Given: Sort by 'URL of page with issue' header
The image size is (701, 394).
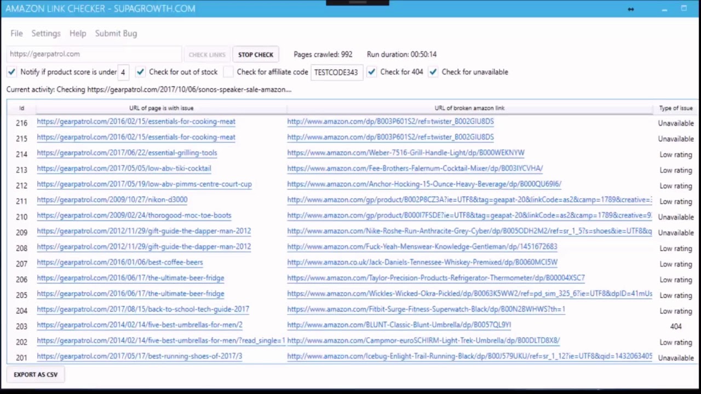Looking at the screenshot, I should tap(161, 108).
